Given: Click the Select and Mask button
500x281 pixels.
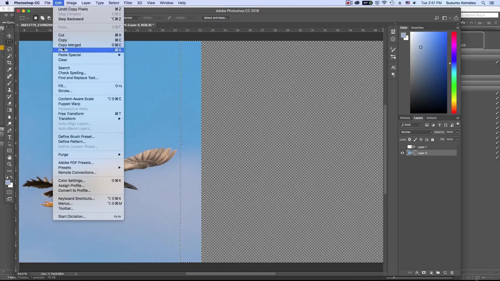Looking at the screenshot, I should click(215, 18).
